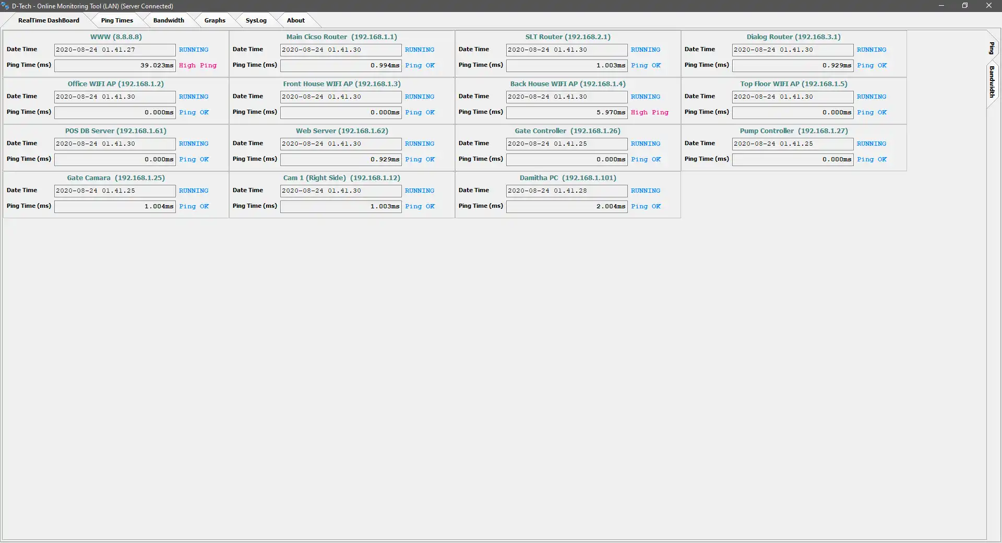Click Main Cicso Router ping time field
The width and height of the screenshot is (1002, 543).
coord(341,66)
